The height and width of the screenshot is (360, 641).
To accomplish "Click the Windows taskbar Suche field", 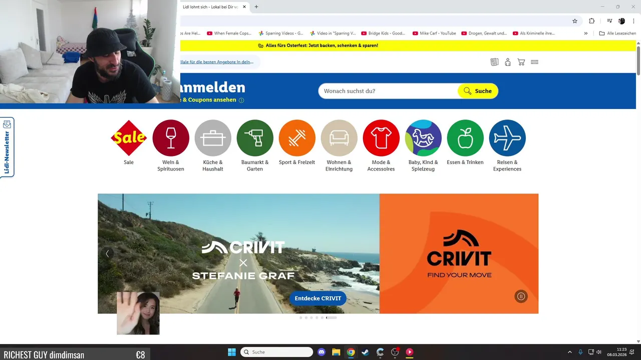I will tap(276, 352).
